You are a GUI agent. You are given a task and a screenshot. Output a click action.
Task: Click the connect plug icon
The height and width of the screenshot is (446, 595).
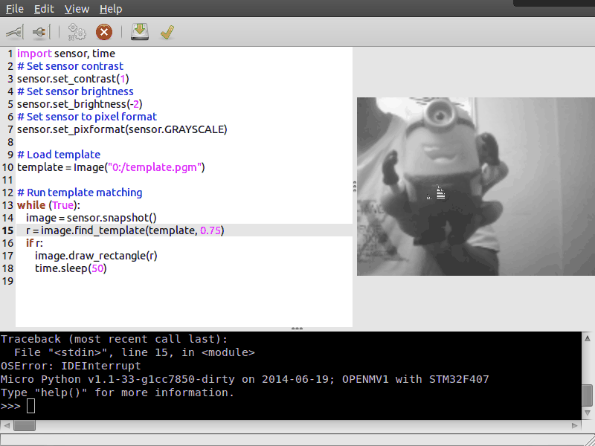click(15, 32)
